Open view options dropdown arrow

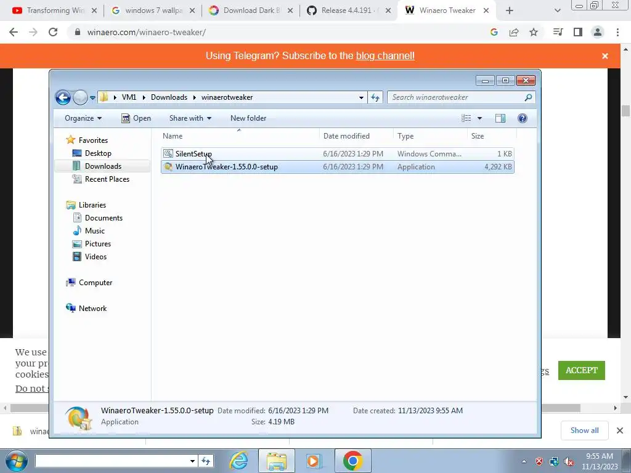(479, 118)
